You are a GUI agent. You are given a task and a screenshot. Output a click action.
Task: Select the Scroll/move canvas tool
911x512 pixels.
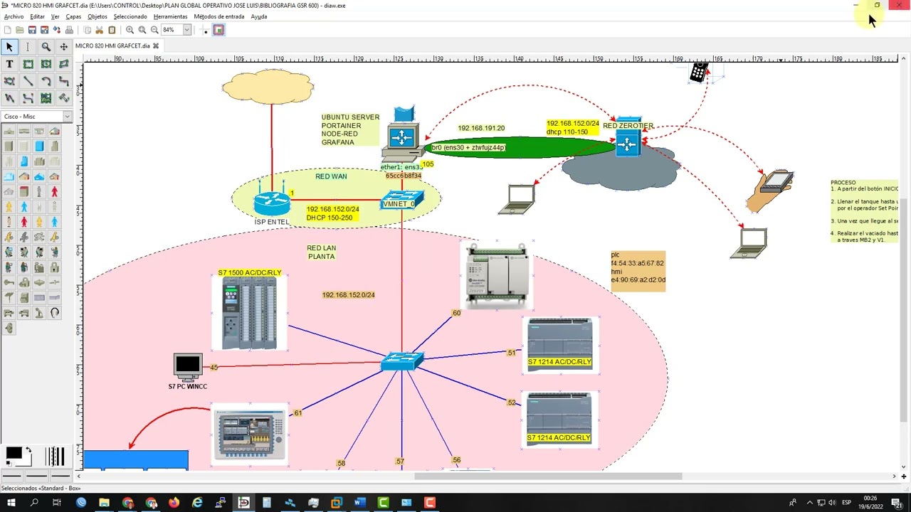coord(63,46)
